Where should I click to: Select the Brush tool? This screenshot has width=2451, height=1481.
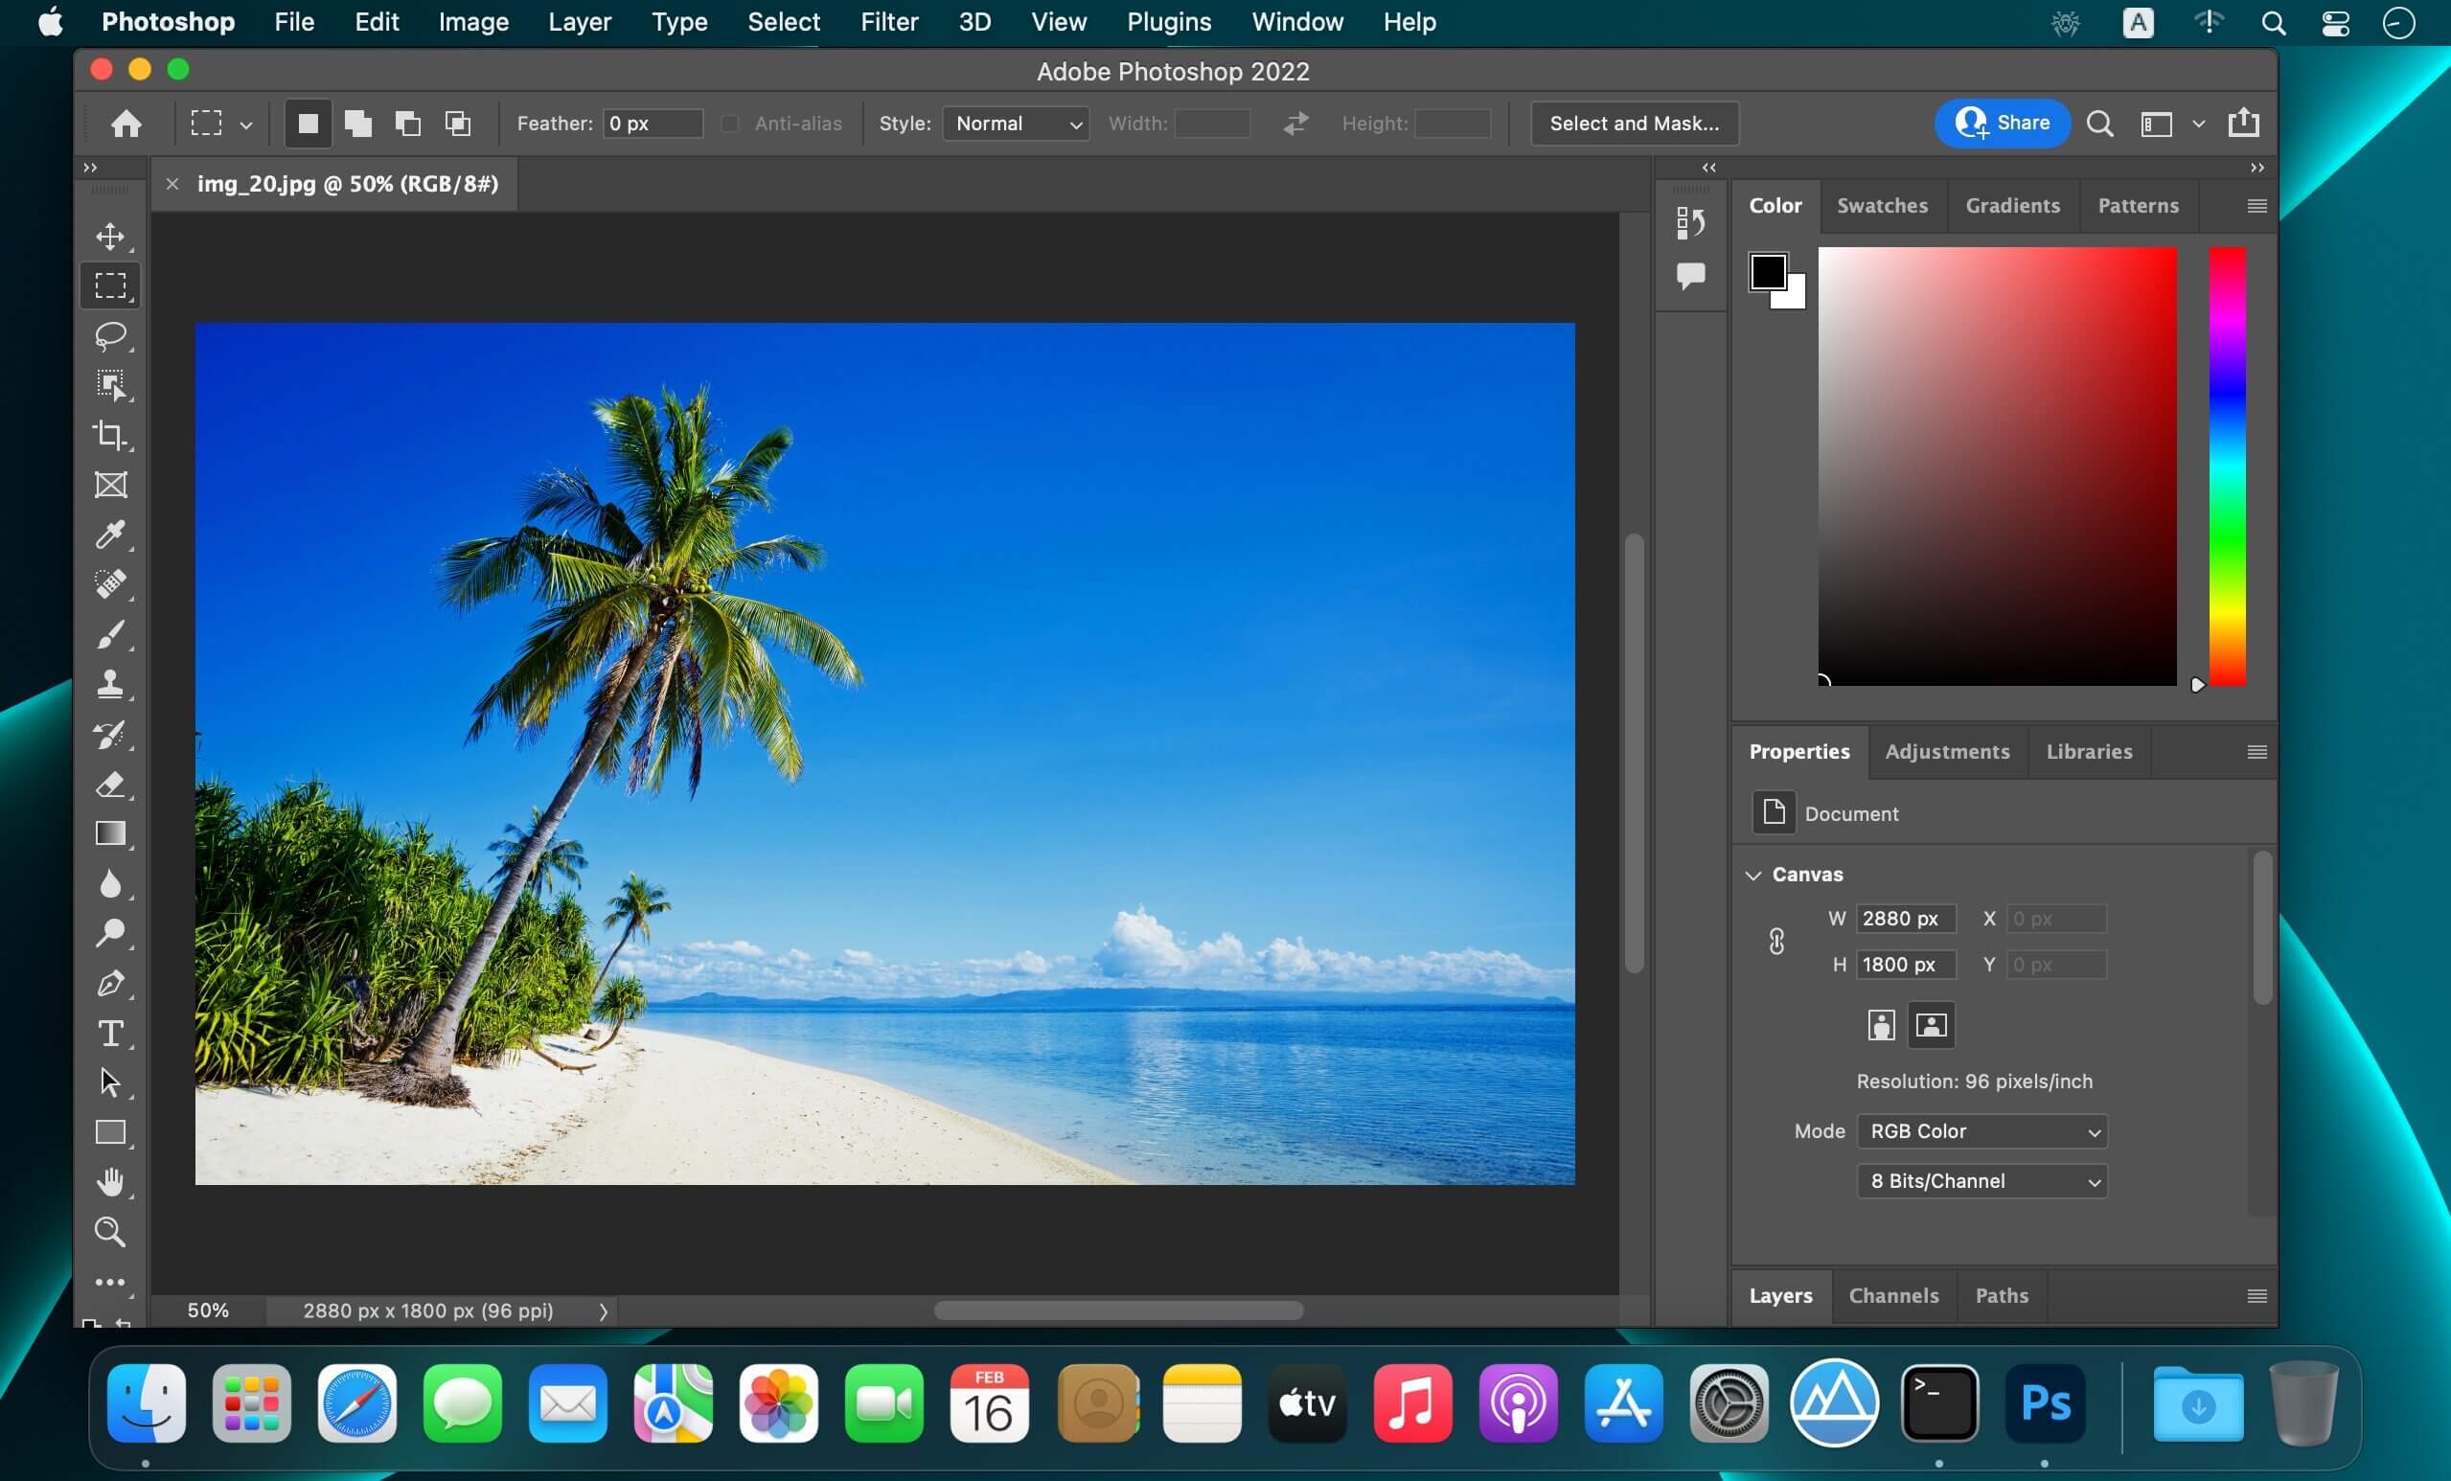[x=108, y=634]
